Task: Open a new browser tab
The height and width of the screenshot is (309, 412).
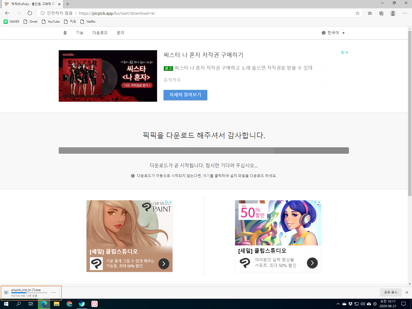Action: point(68,4)
